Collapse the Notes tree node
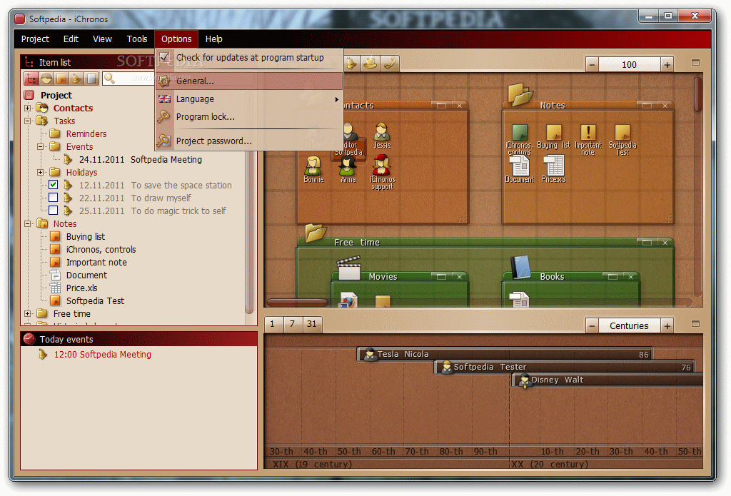This screenshot has height=496, width=731. coord(28,224)
